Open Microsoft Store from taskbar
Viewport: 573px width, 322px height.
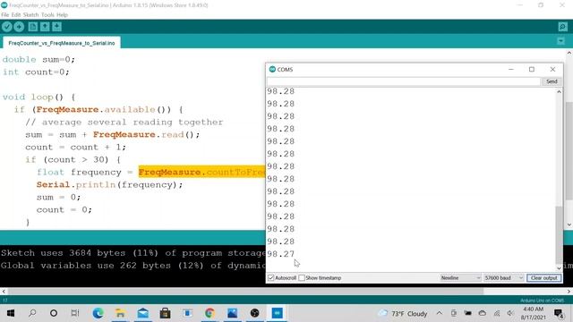click(x=165, y=313)
